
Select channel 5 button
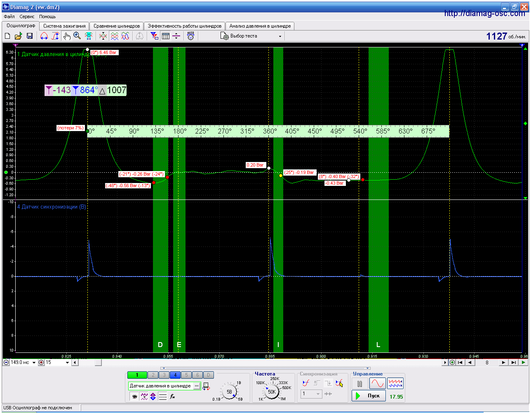[186, 375]
